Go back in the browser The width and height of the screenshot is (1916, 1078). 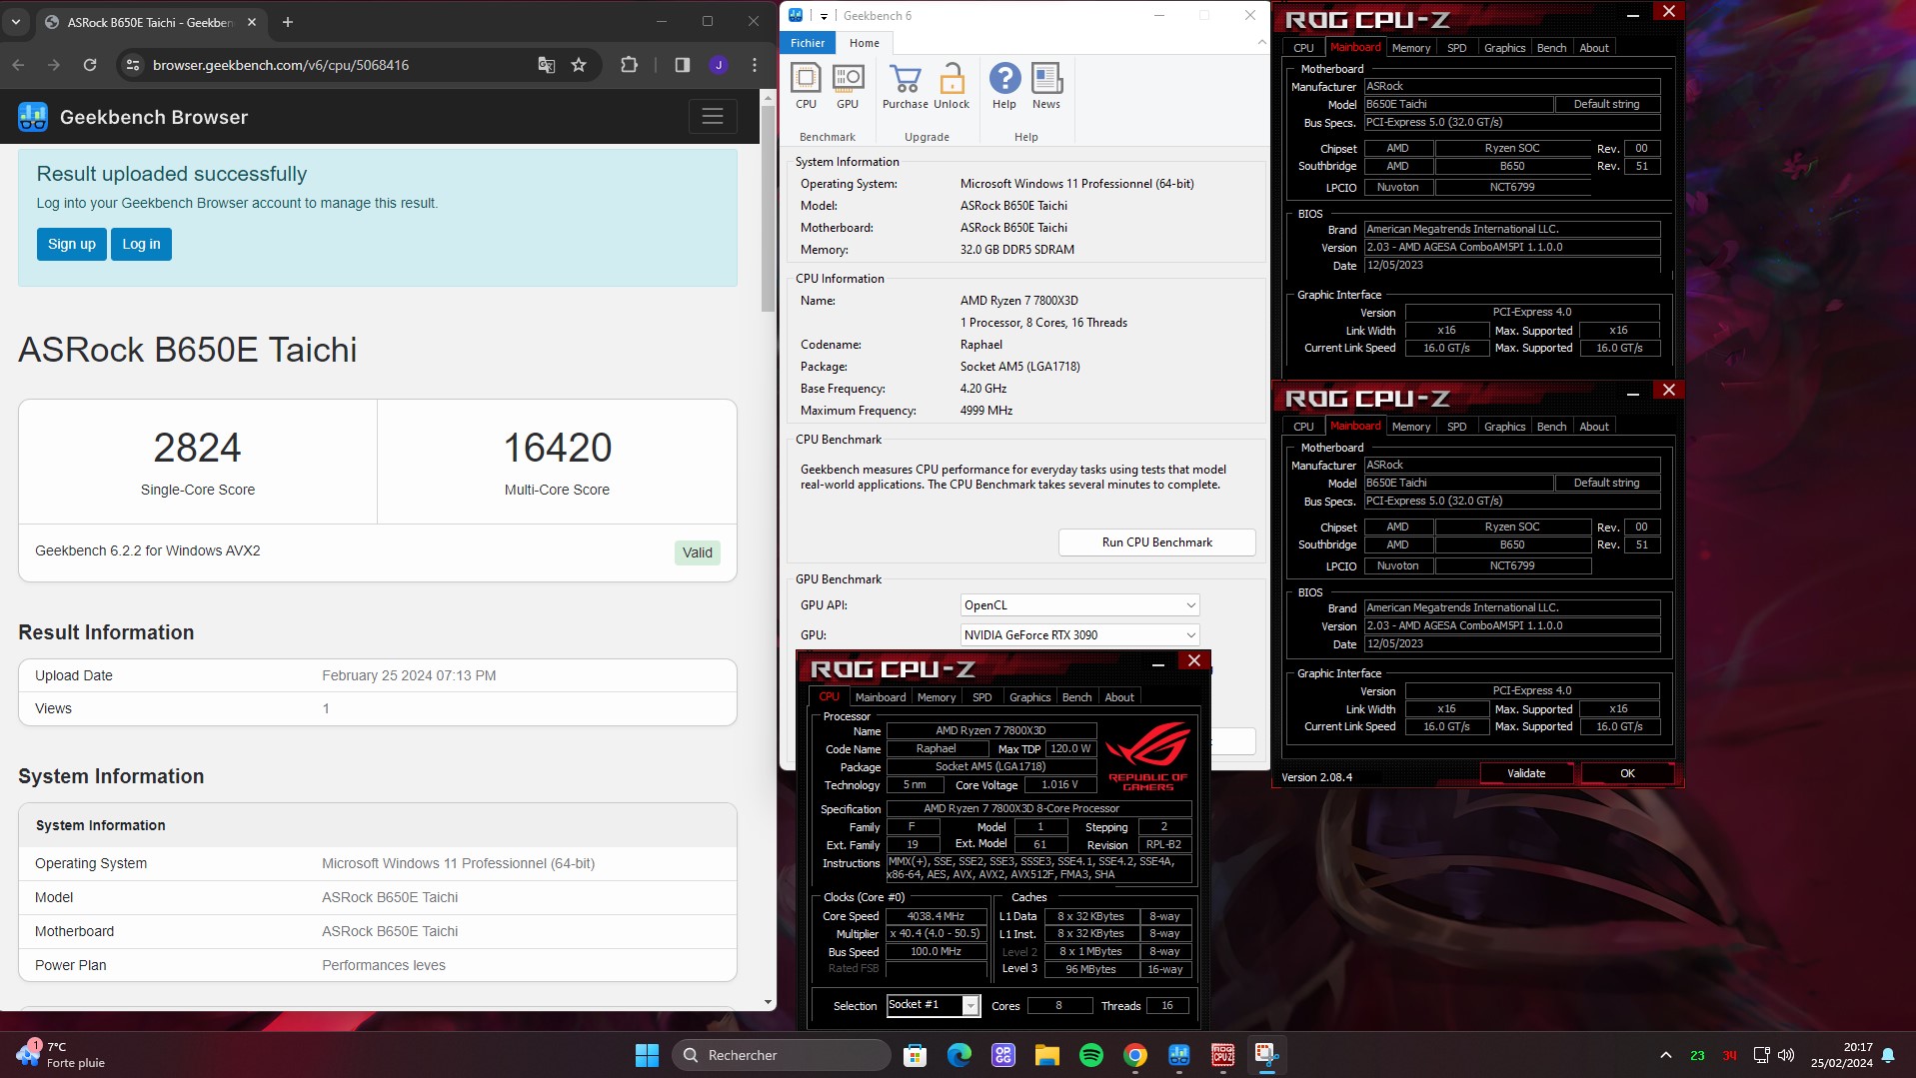click(18, 65)
